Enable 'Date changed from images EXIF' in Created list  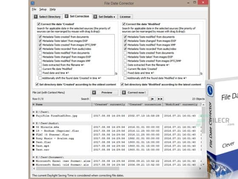[x=40, y=57]
